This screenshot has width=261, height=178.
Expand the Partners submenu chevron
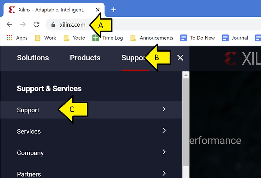164,173
